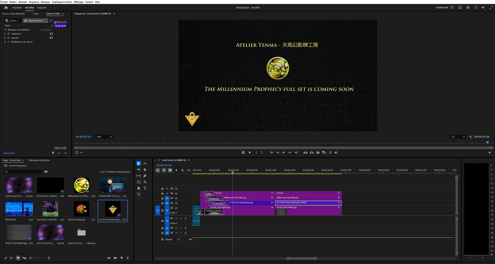Activate the Pen tool
The width and height of the screenshot is (495, 264).
click(x=145, y=176)
